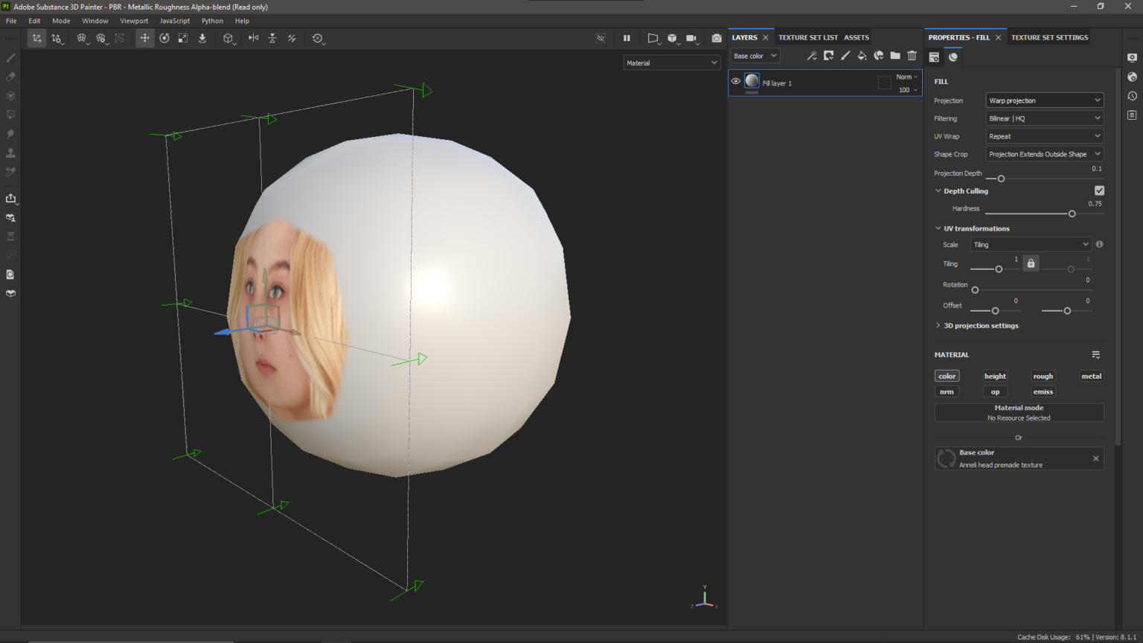Expand the 3D projection settings section

[977, 325]
